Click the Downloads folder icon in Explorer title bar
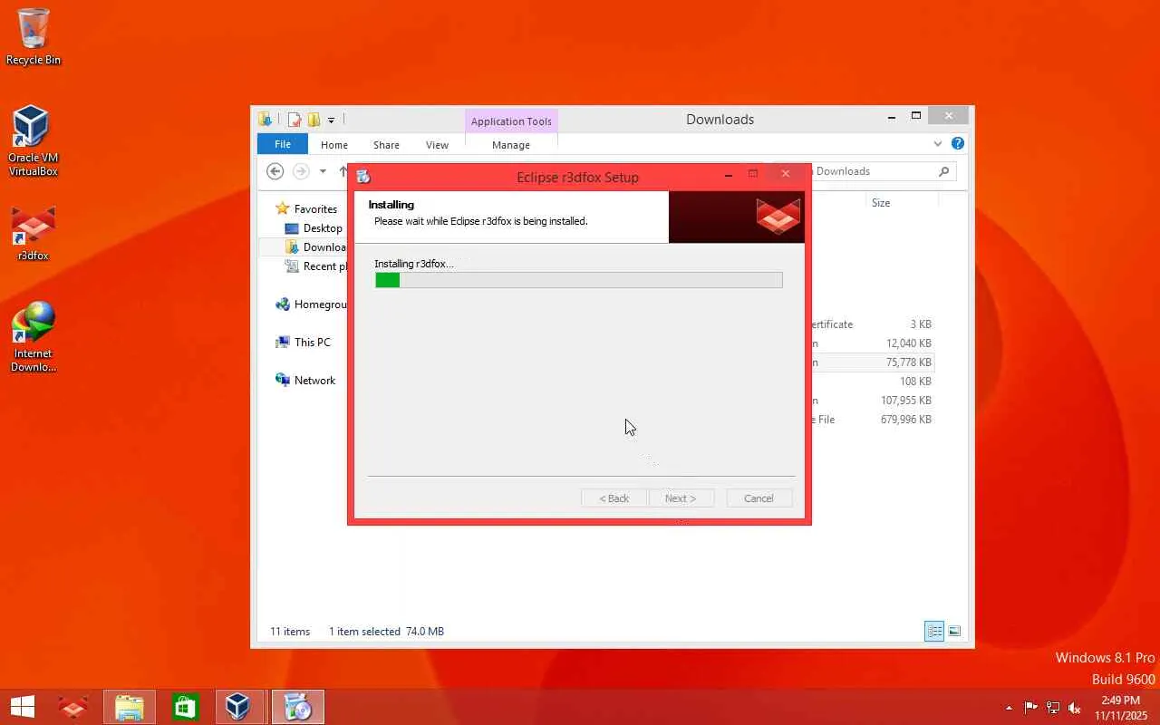The image size is (1160, 725). (x=266, y=120)
